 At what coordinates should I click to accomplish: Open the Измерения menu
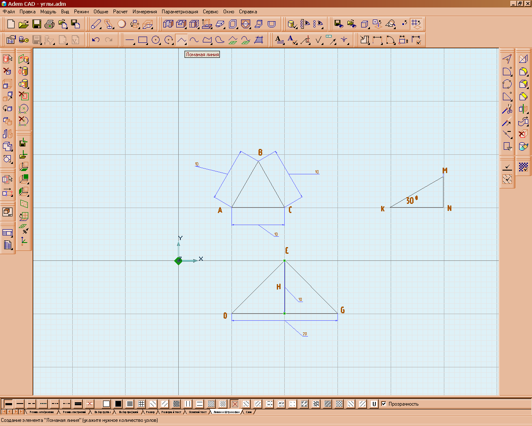pos(145,12)
